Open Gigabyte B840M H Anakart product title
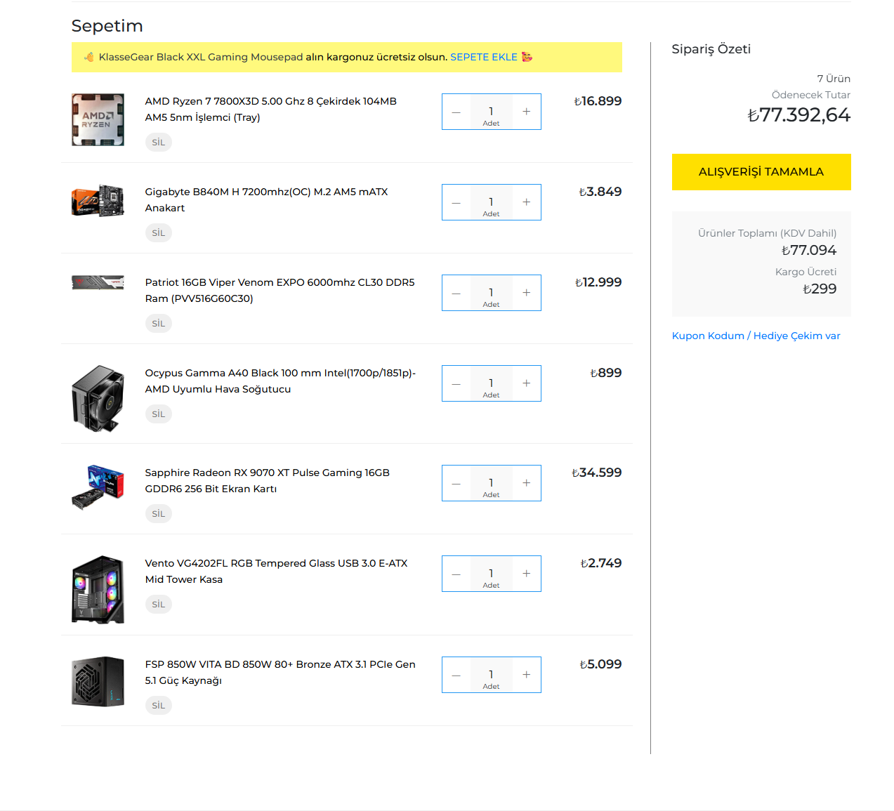The image size is (894, 811). click(x=266, y=200)
